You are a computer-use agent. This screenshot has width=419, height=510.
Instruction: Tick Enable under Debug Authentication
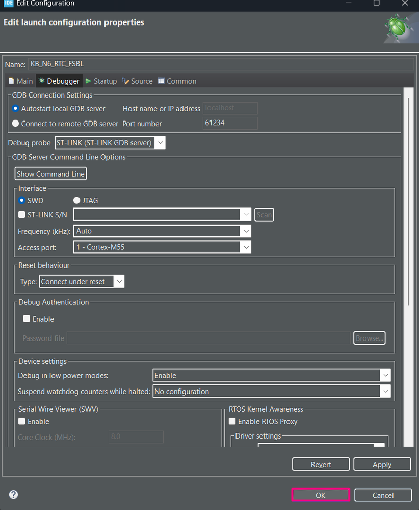click(27, 319)
